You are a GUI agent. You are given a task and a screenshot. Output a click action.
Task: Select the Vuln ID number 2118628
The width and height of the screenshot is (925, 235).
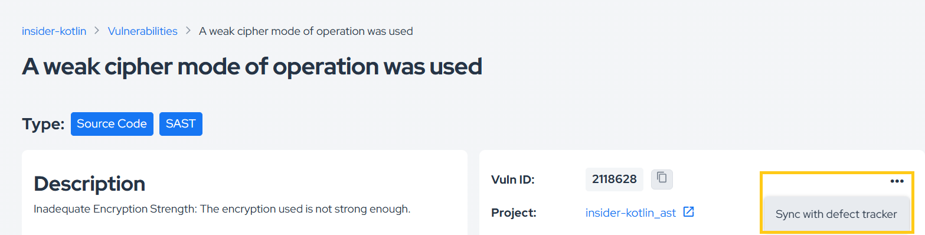[x=614, y=179]
